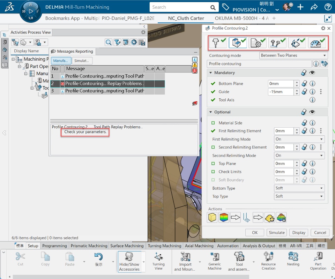Image resolution: width=335 pixels, height=279 pixels.
Task: Open the OKUMA MB-5000H document tab
Action: click(x=242, y=18)
